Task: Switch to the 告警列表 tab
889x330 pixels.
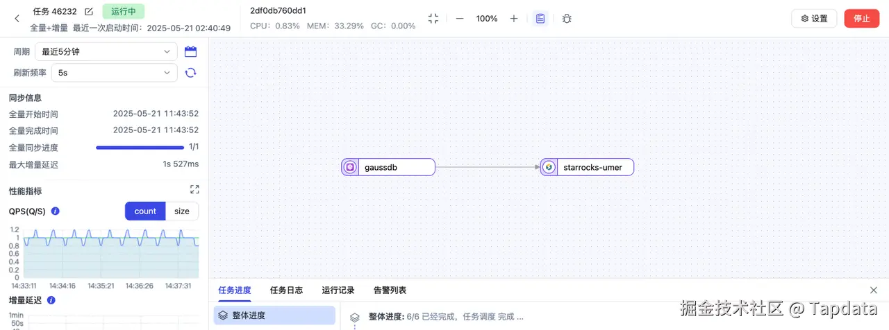Action: pyautogui.click(x=390, y=290)
